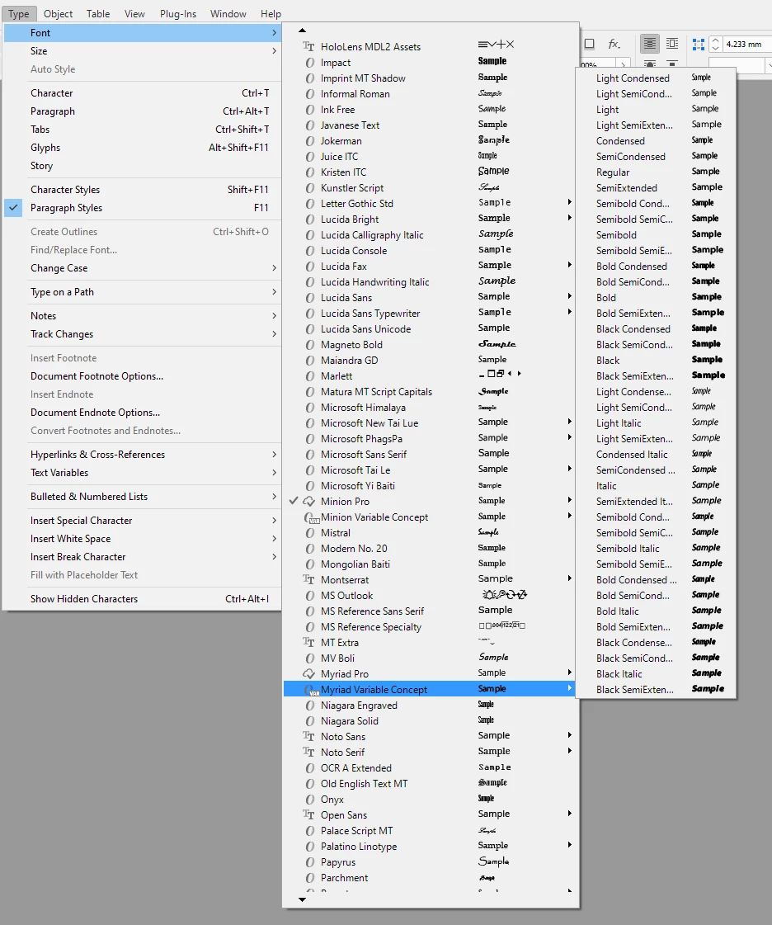Open the Type menu

point(19,13)
